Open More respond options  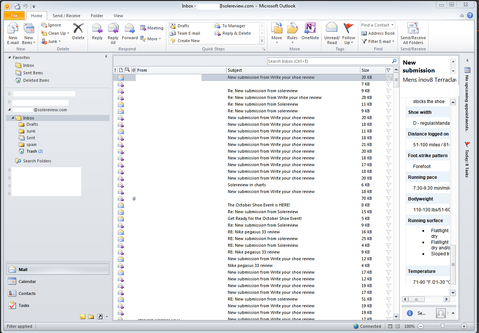click(151, 39)
